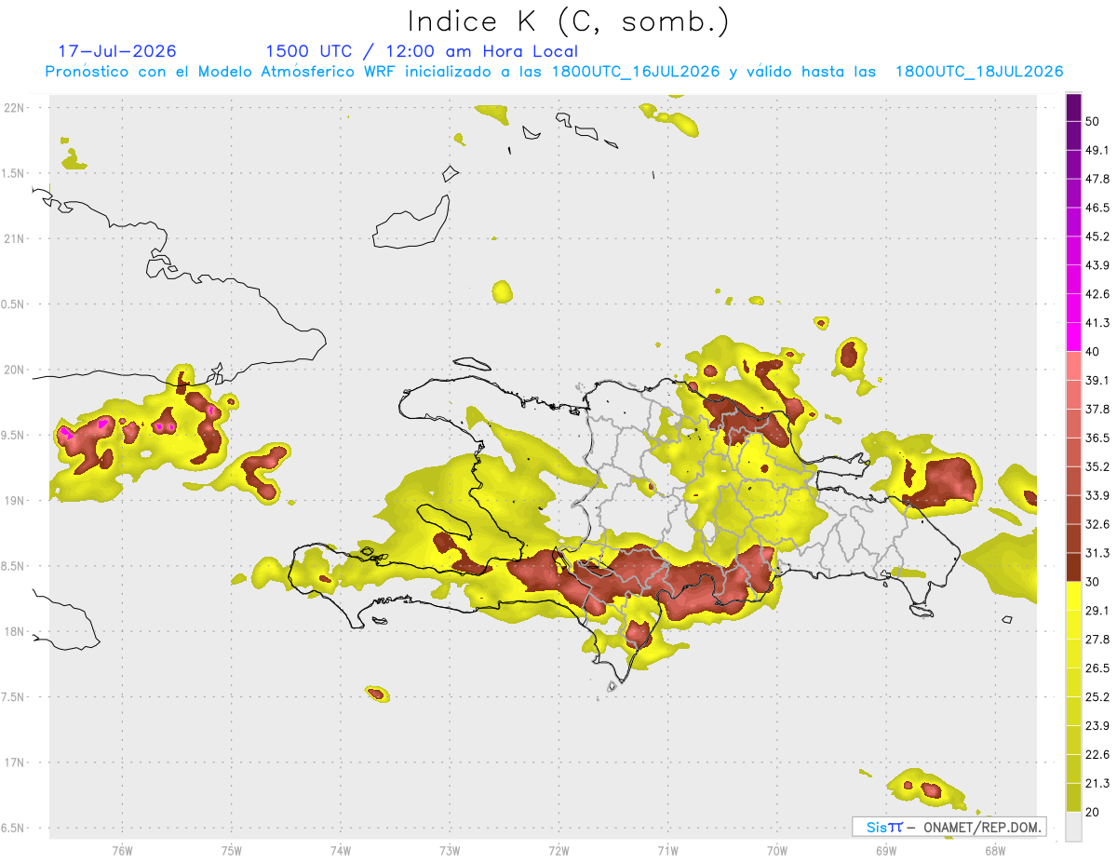Click the "68W" longitude label
1117x863 pixels.
tap(995, 850)
